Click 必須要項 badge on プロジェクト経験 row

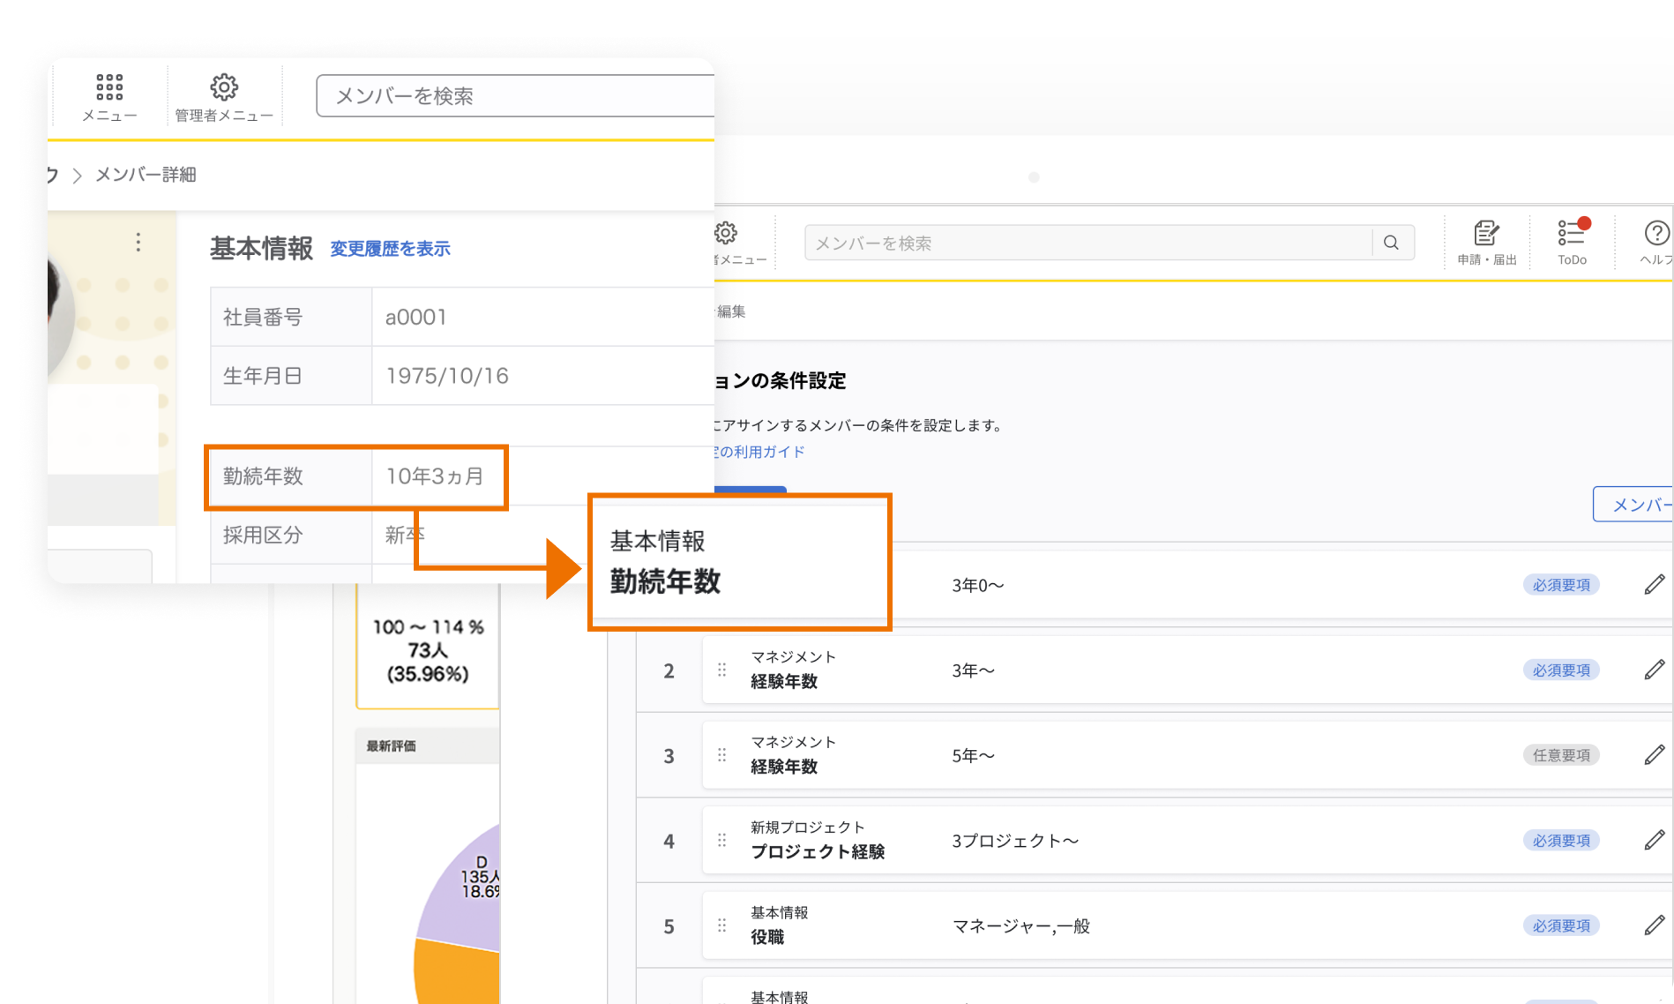(x=1561, y=840)
